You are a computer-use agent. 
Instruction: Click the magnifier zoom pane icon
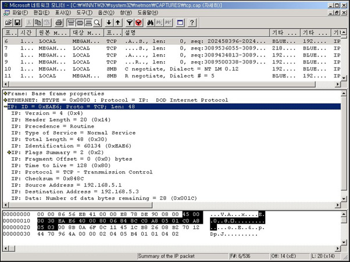pyautogui.click(x=97, y=23)
